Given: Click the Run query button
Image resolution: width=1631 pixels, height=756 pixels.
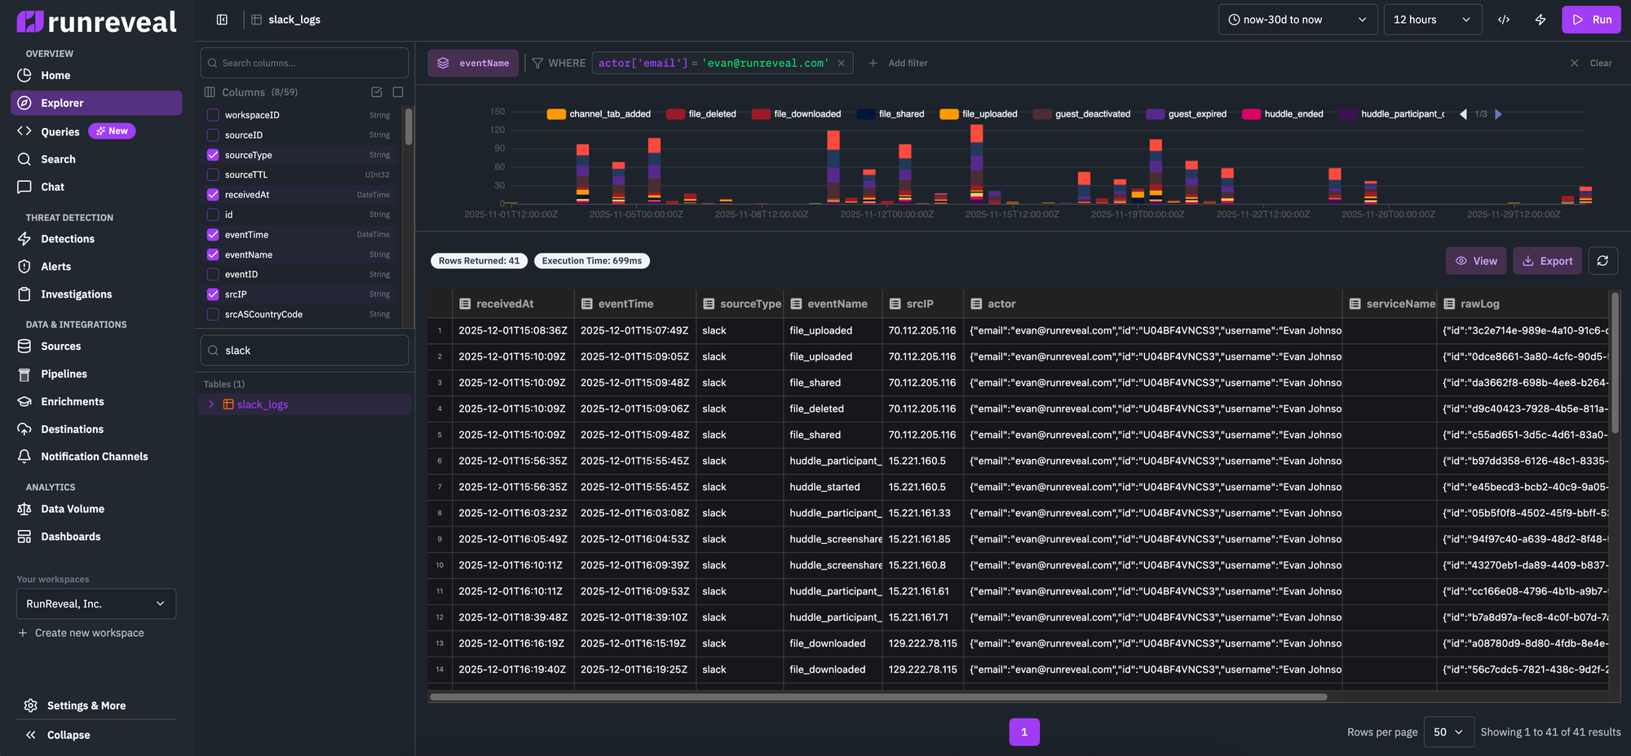Looking at the screenshot, I should (x=1591, y=19).
